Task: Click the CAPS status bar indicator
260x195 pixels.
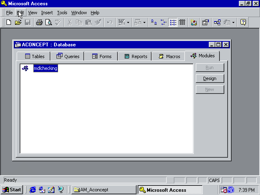Action: tap(214, 180)
